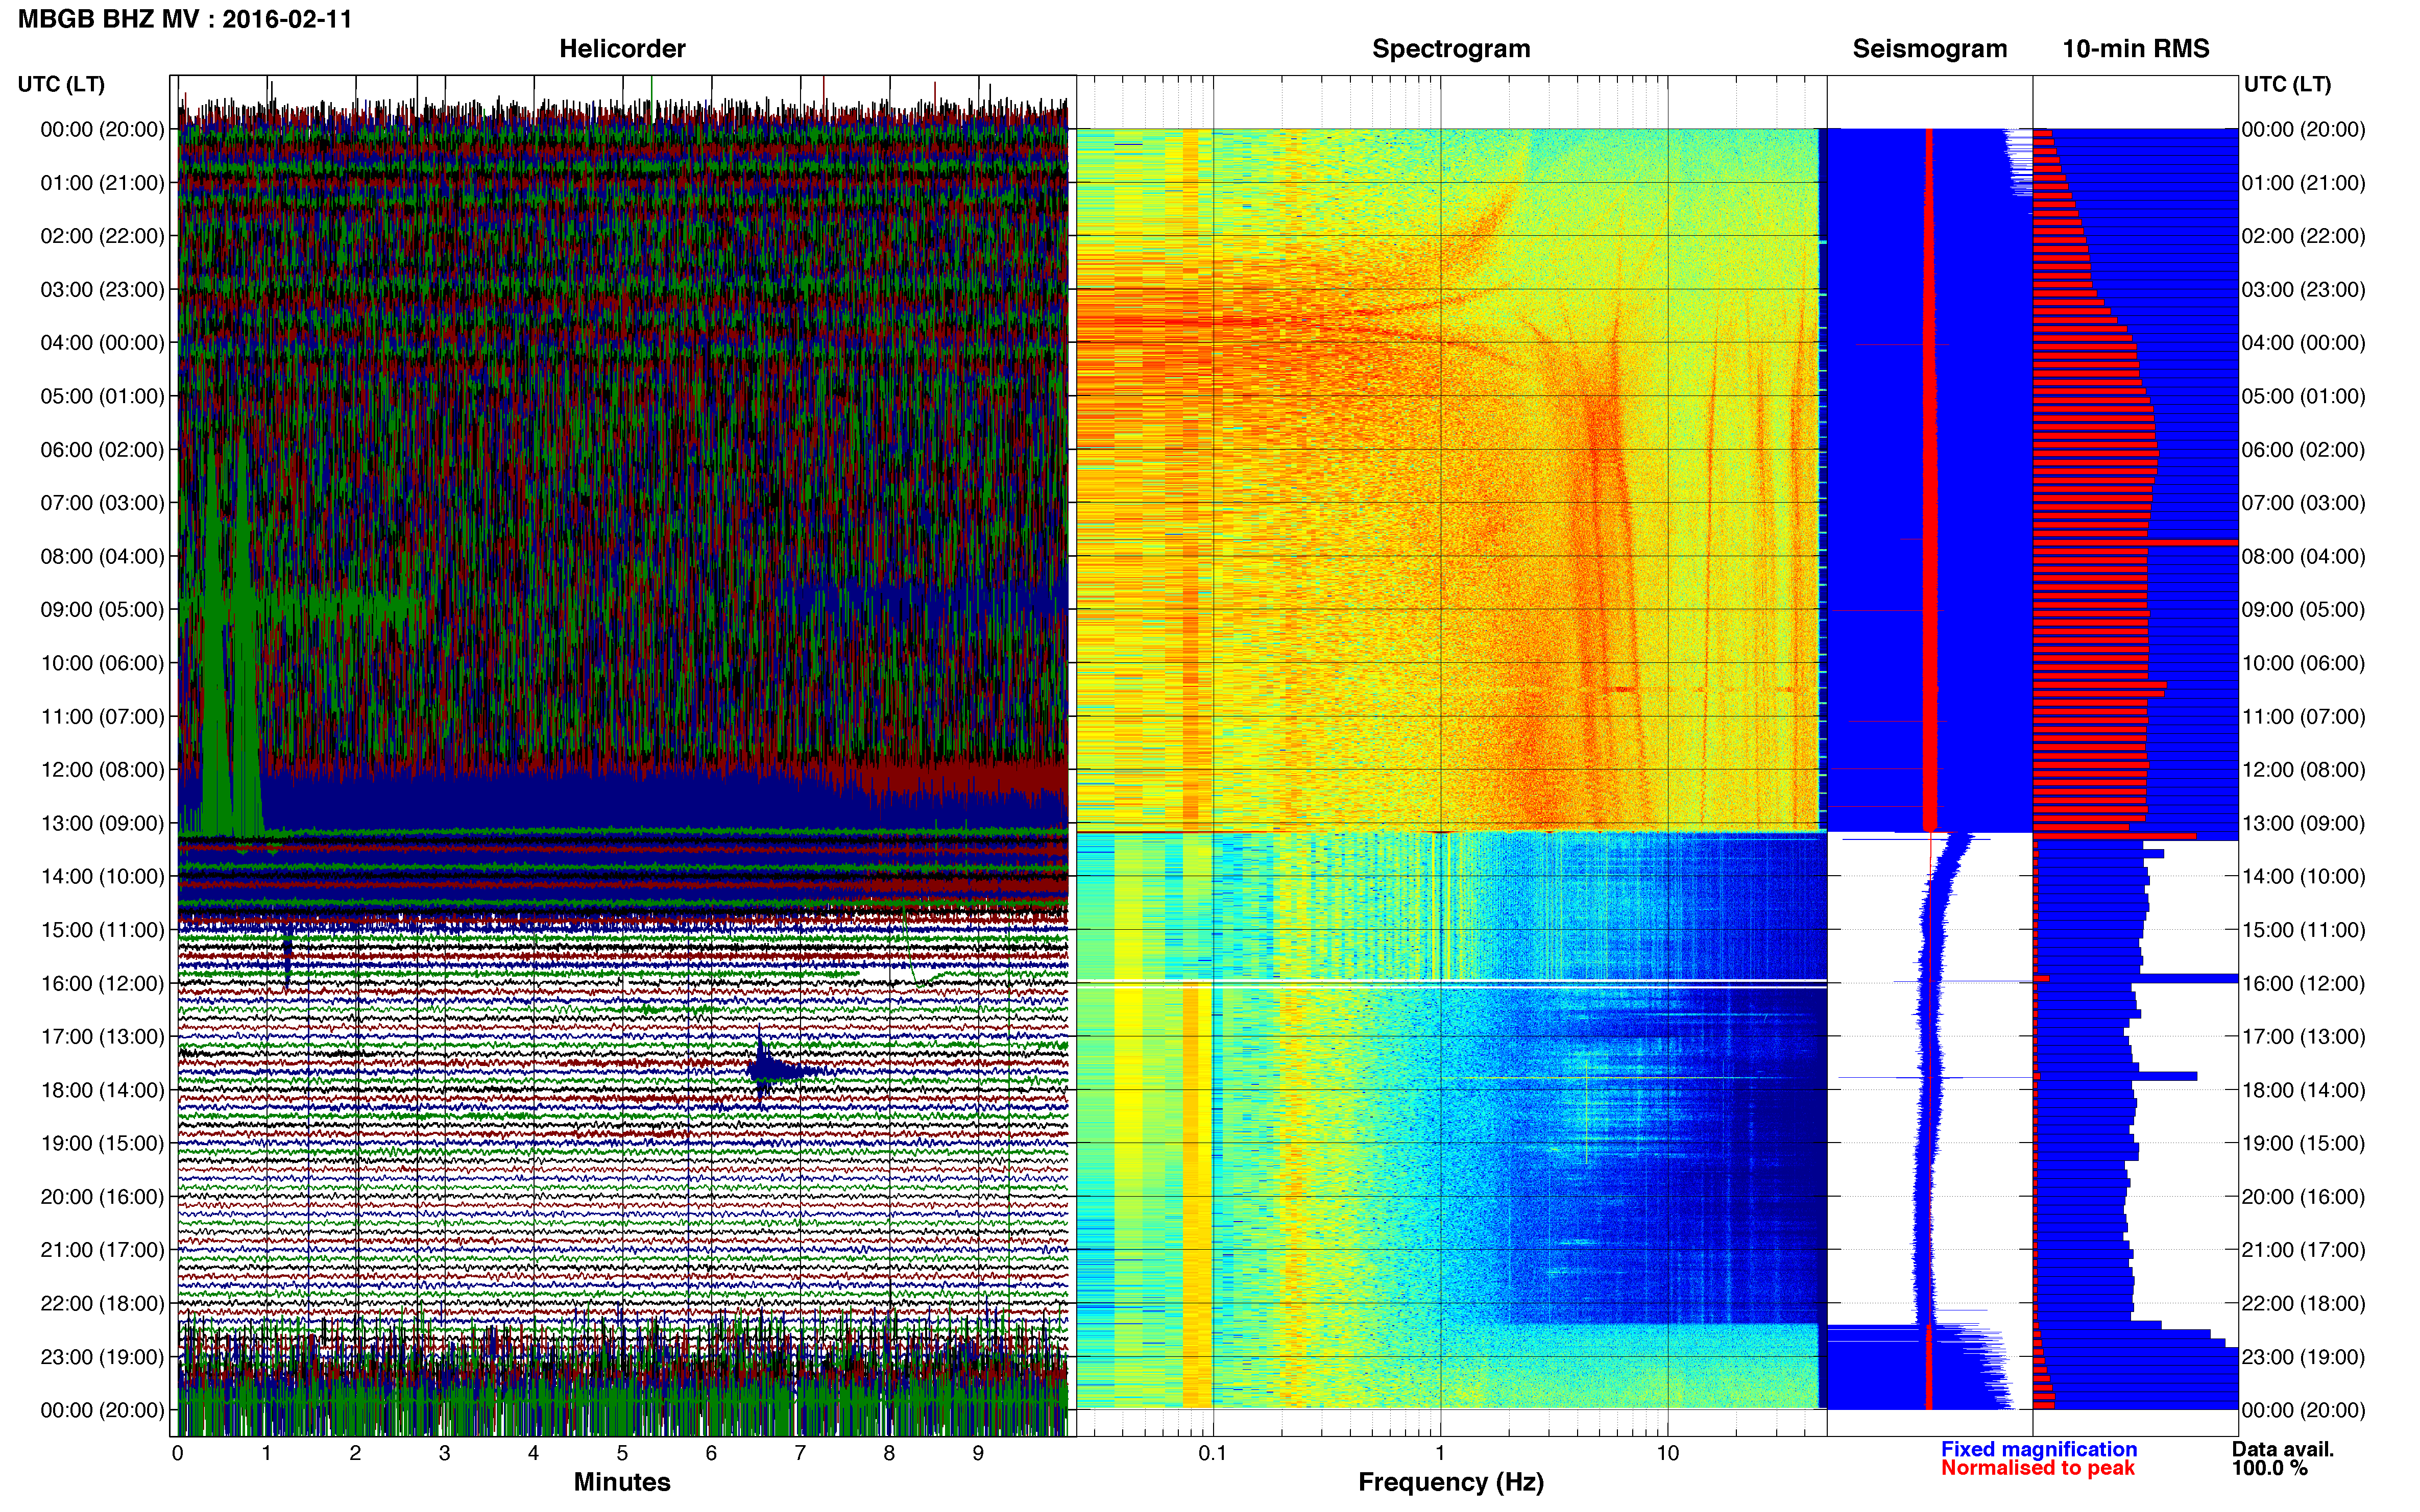The width and height of the screenshot is (2420, 1512).
Task: Click left-axis time label 01:00 (21:00)
Action: 102,183
